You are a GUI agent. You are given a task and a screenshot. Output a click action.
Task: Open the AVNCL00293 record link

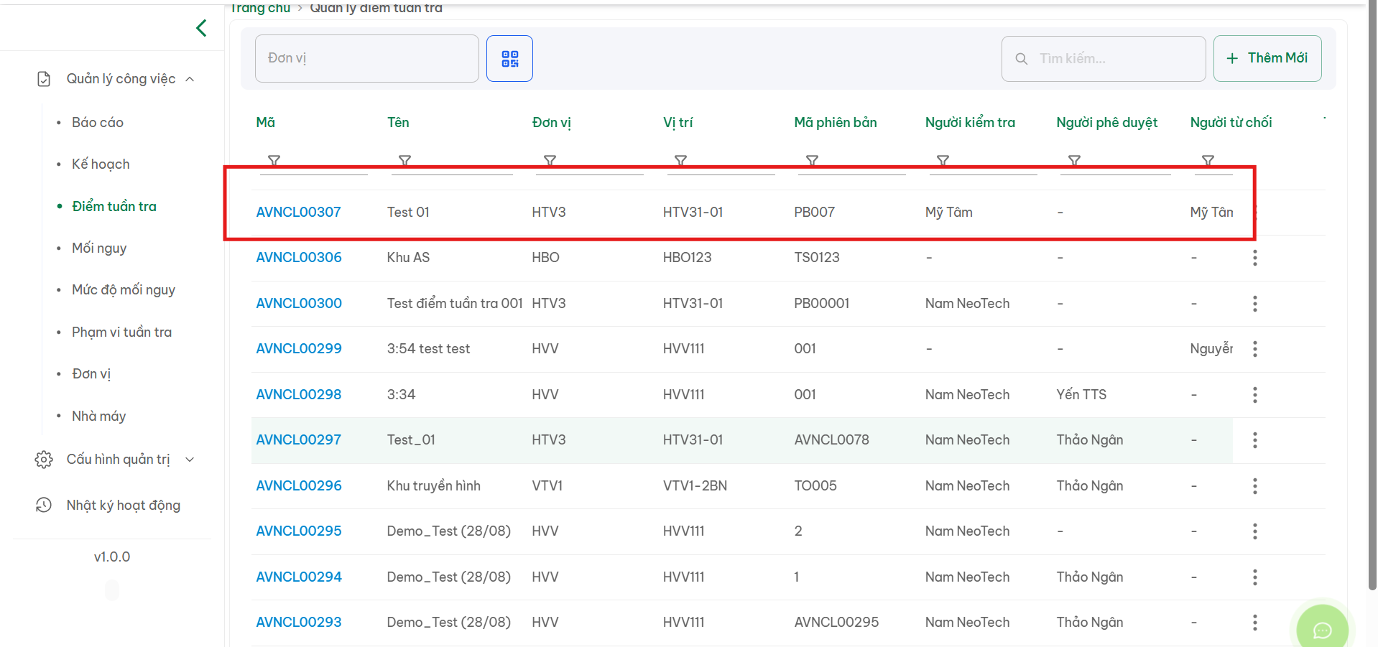[299, 623]
